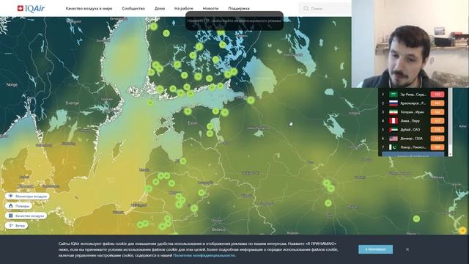Open the Поддержка menu item
The width and height of the screenshot is (469, 264).
239,8
